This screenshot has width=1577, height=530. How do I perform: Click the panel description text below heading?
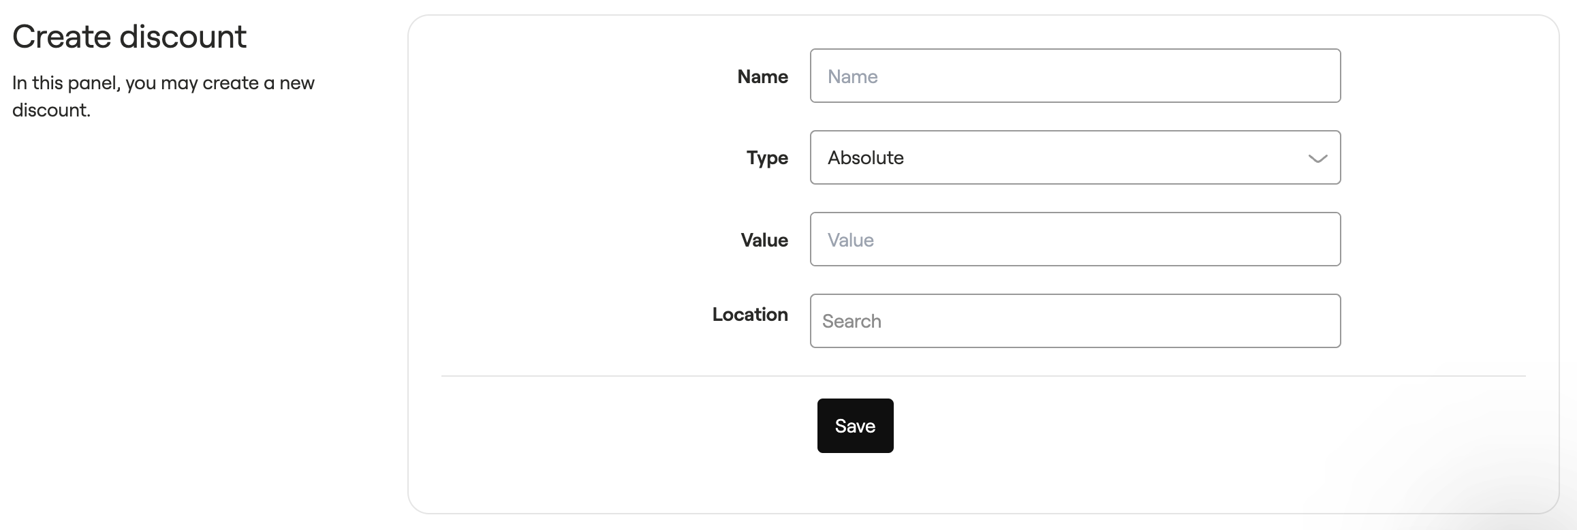(x=163, y=96)
